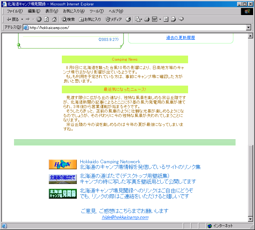Image resolution: width=255 pixels, height=230 pixels.
Task: Click the hide@hokkaicamp.com email link
Action: [125, 217]
